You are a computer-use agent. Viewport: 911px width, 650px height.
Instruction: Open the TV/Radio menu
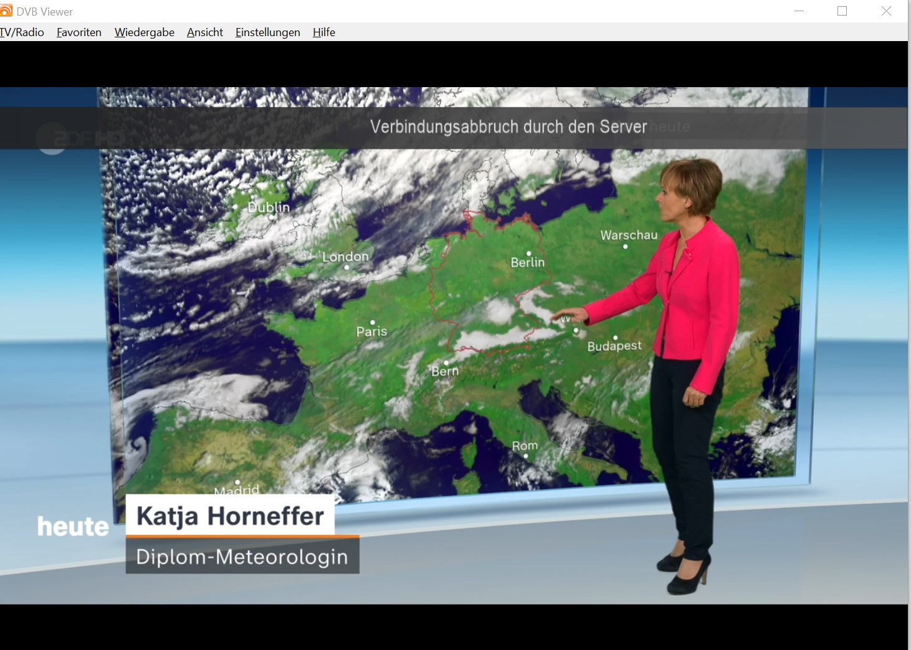tap(22, 32)
